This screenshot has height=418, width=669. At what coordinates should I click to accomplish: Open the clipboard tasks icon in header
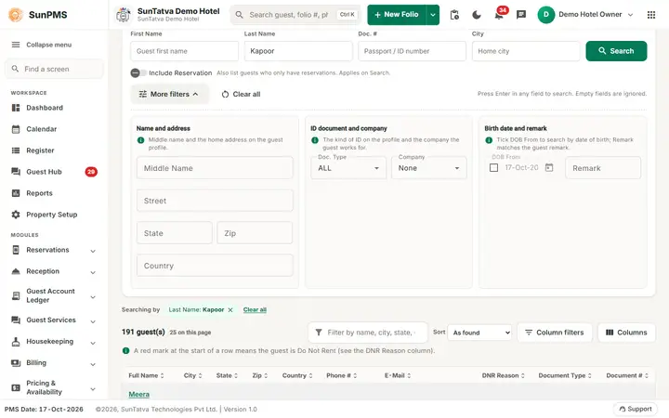coord(454,15)
